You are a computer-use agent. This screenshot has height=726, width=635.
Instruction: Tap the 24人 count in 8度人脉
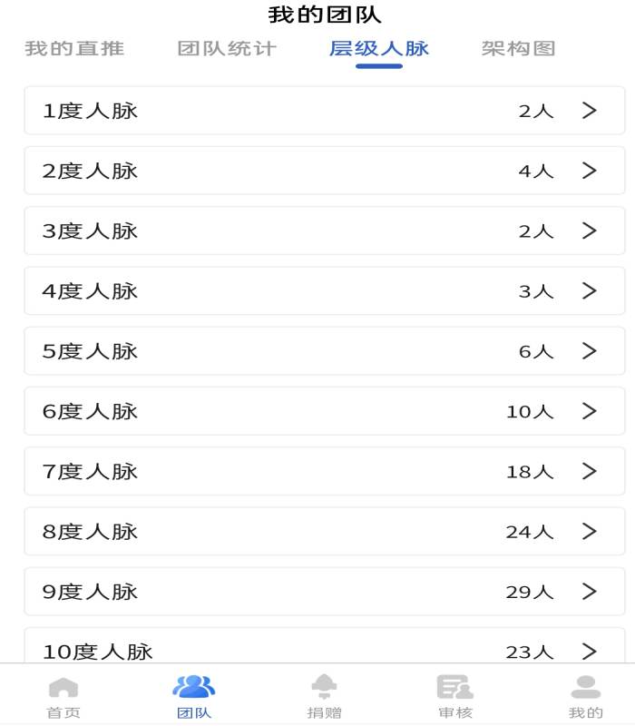(530, 532)
